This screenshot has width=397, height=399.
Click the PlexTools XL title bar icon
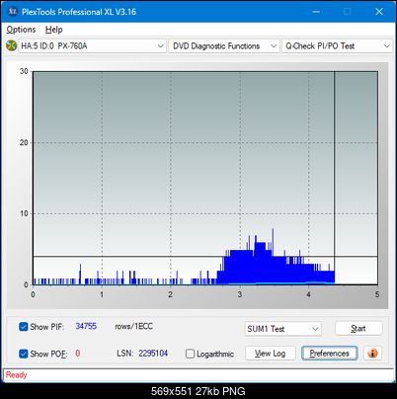(12, 12)
